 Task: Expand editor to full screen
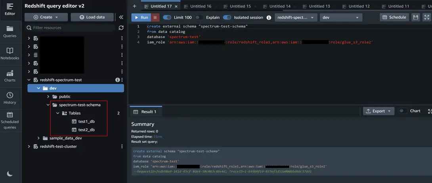[427, 17]
